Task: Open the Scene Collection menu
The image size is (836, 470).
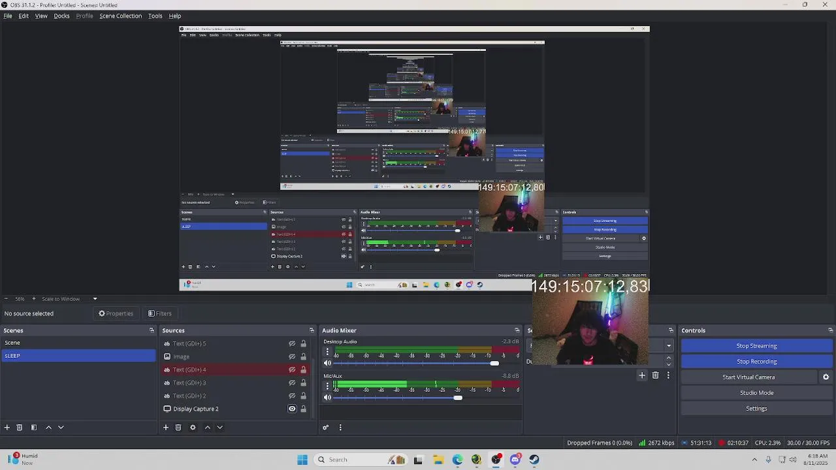Action: (x=120, y=16)
